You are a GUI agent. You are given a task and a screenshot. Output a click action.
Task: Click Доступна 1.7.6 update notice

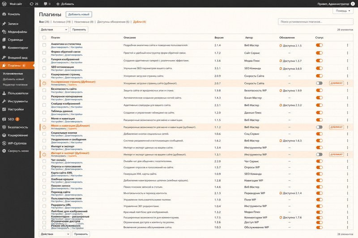[x=290, y=217]
